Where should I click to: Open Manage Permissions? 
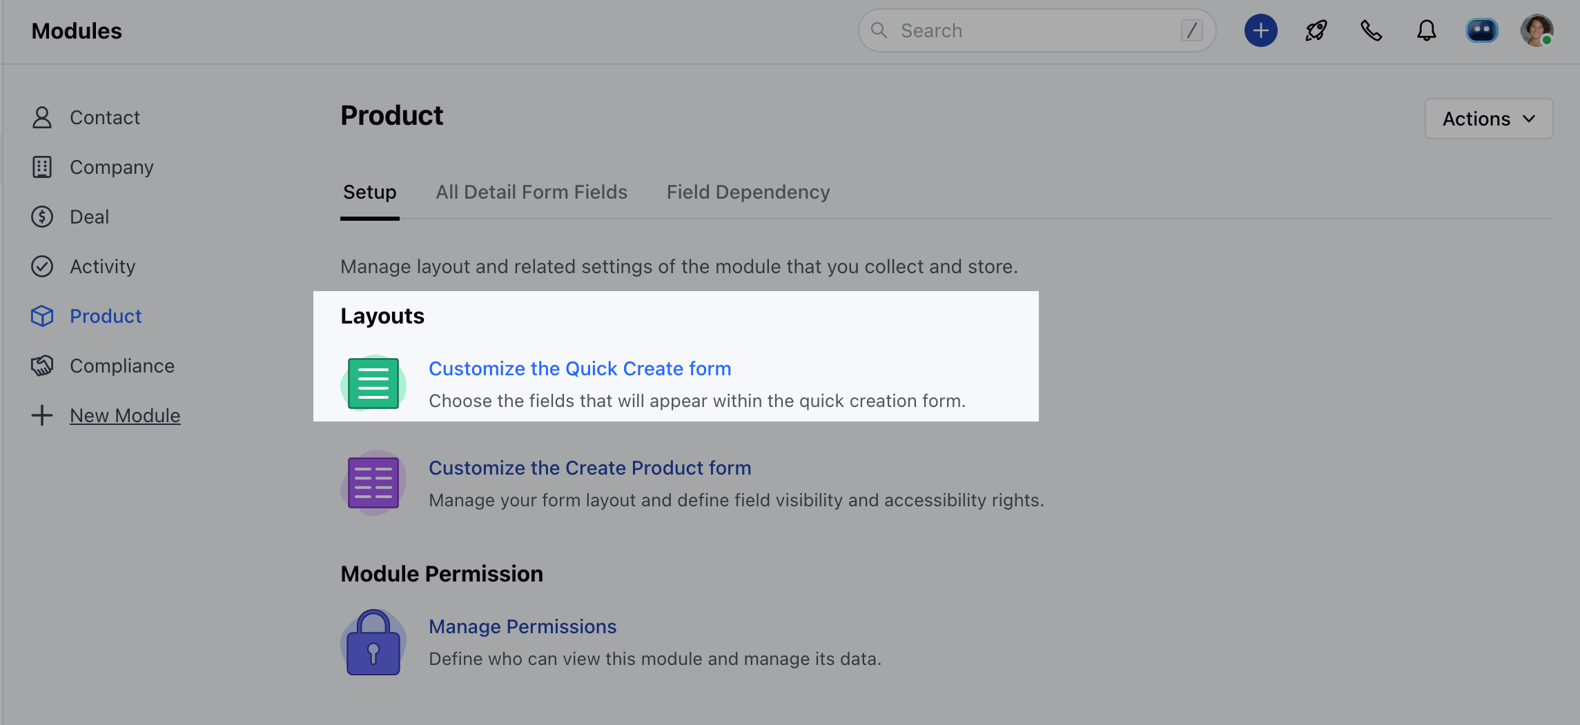coord(523,626)
